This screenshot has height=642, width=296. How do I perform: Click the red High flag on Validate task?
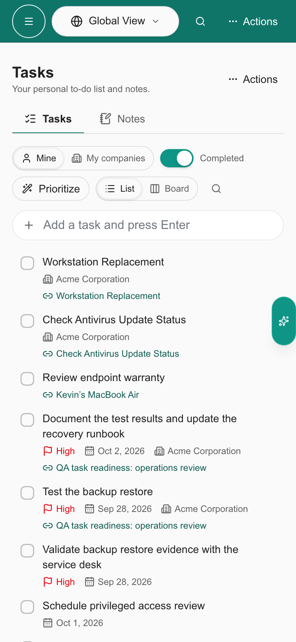59,582
